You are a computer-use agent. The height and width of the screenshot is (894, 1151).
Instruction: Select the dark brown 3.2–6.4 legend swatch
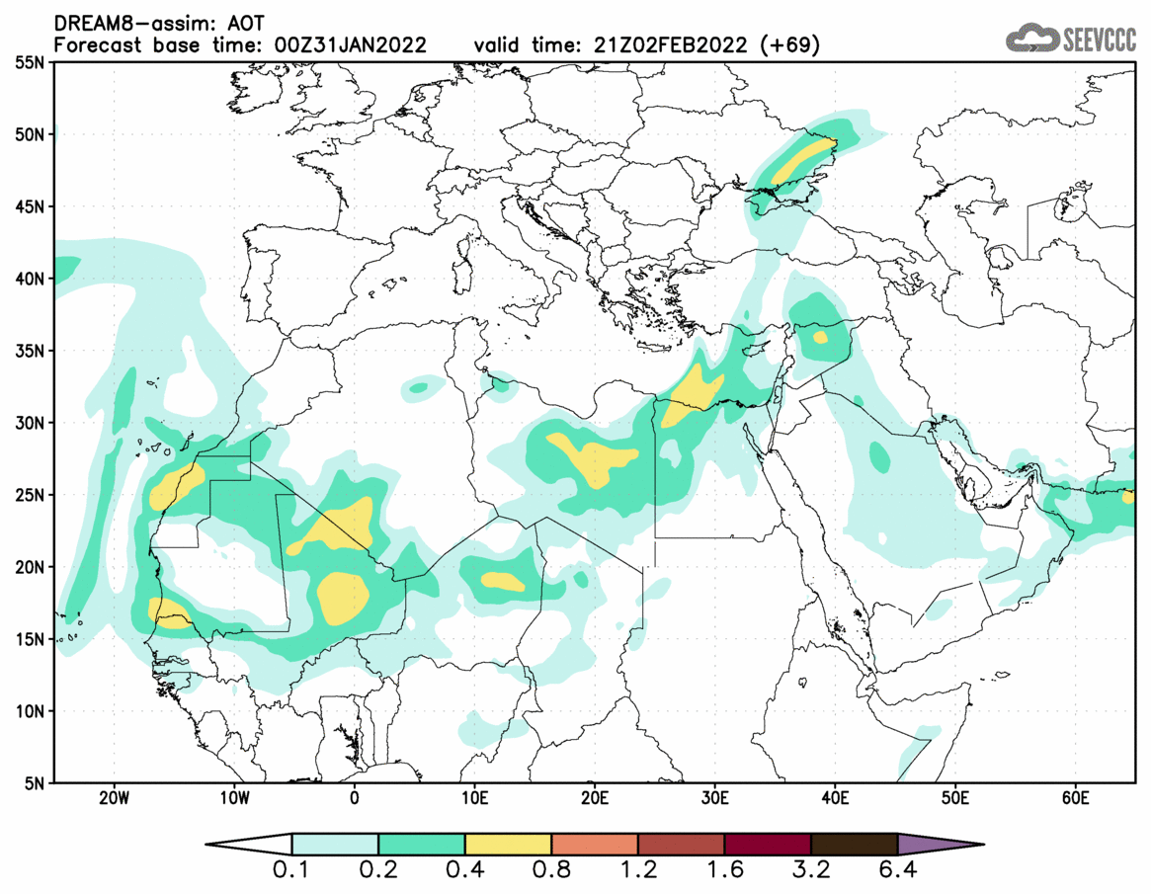[854, 845]
